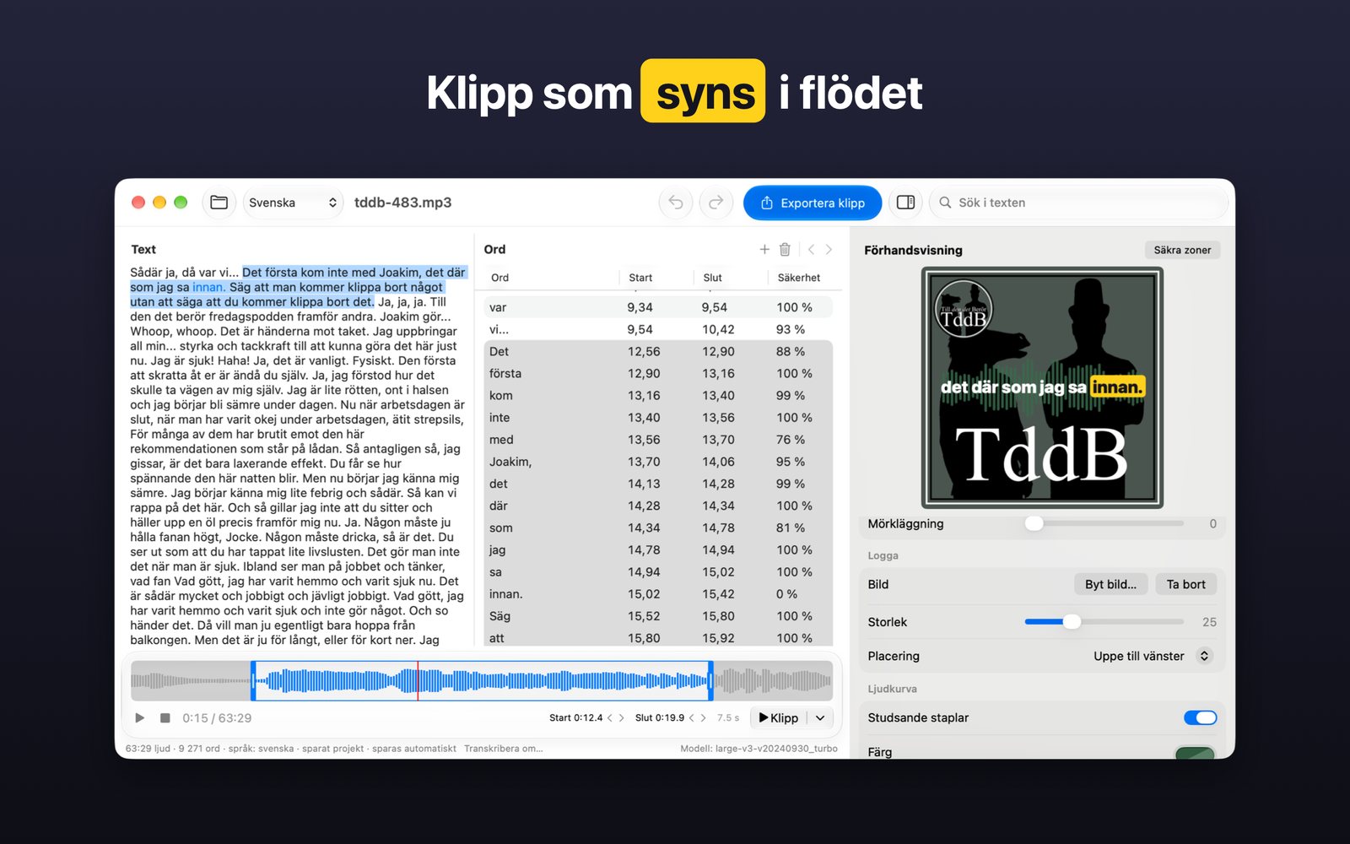Focus the Sök i texten search field
This screenshot has height=844, width=1350.
[1078, 203]
